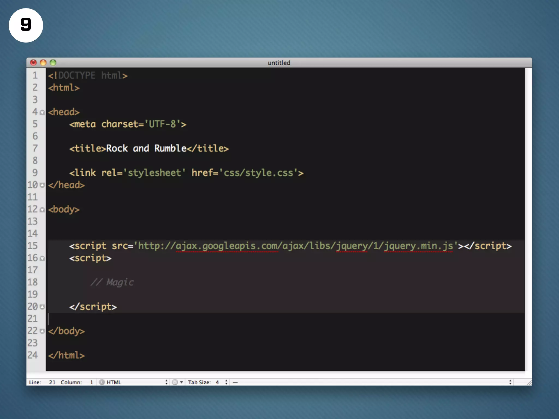Click the green zoom window button

pos(53,63)
